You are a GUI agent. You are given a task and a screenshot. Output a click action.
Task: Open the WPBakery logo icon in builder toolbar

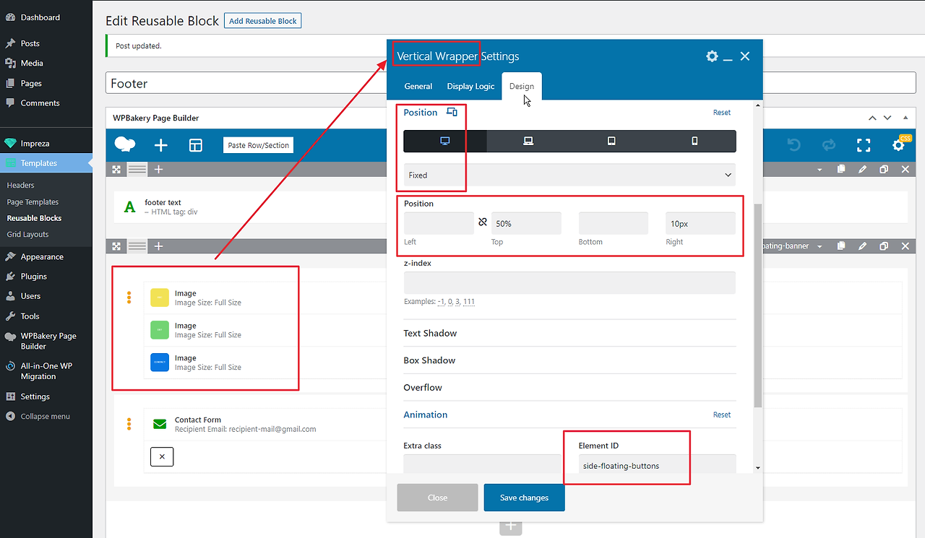tap(125, 145)
